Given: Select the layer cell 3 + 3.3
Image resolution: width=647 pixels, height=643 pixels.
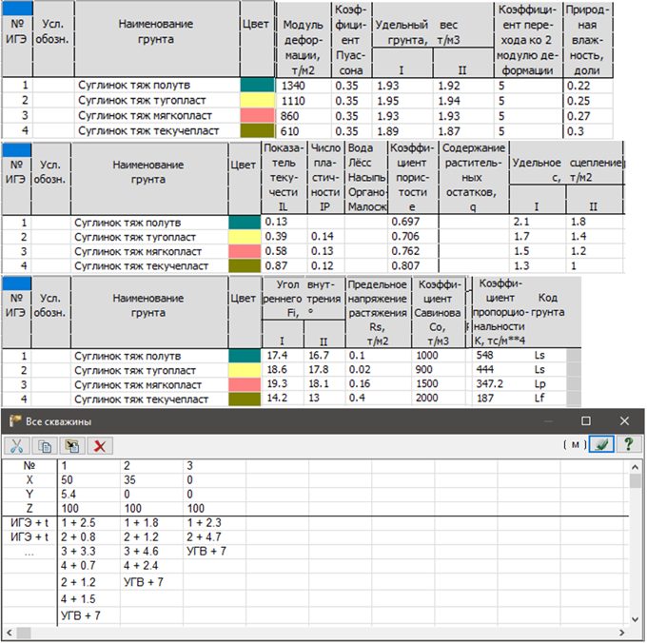Looking at the screenshot, I should tap(88, 552).
